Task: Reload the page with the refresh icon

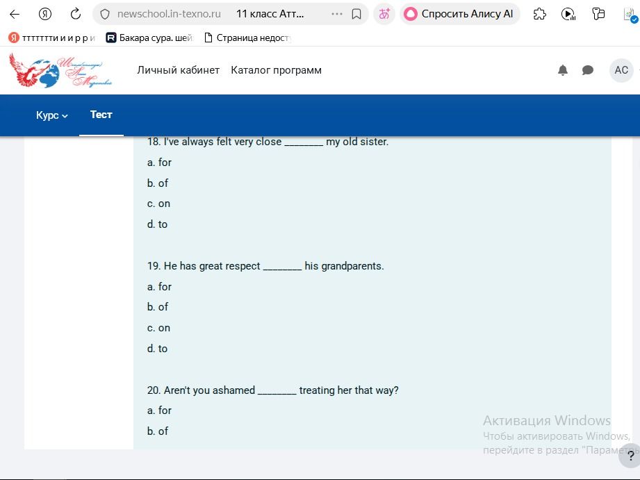Action: click(76, 15)
